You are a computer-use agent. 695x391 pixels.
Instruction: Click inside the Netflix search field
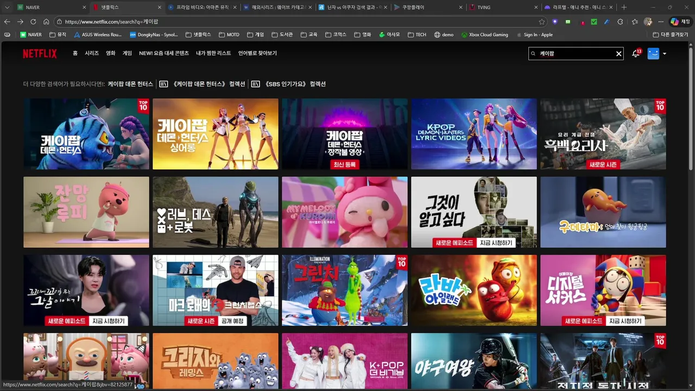[576, 54]
